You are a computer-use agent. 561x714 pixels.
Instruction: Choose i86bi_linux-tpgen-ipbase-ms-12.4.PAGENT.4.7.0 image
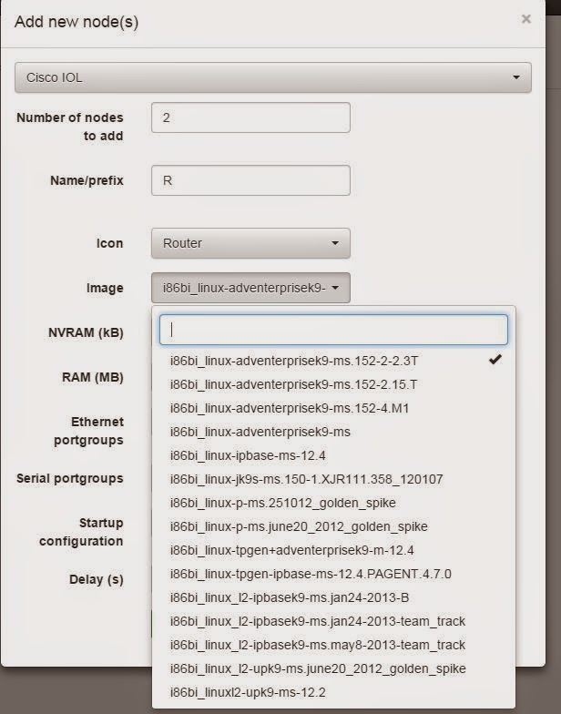[333, 574]
